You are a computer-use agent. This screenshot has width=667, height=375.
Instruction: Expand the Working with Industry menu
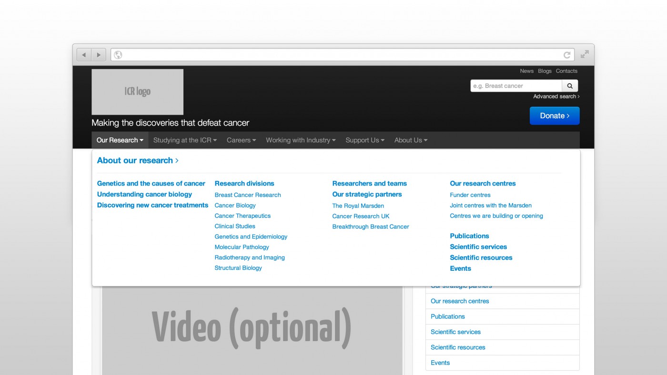point(301,140)
